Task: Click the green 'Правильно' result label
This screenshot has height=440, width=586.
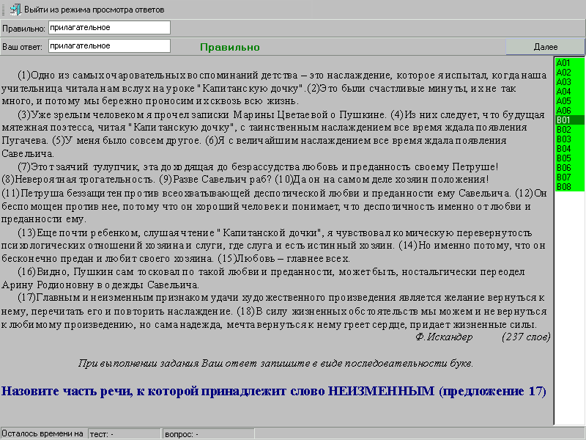Action: point(230,47)
